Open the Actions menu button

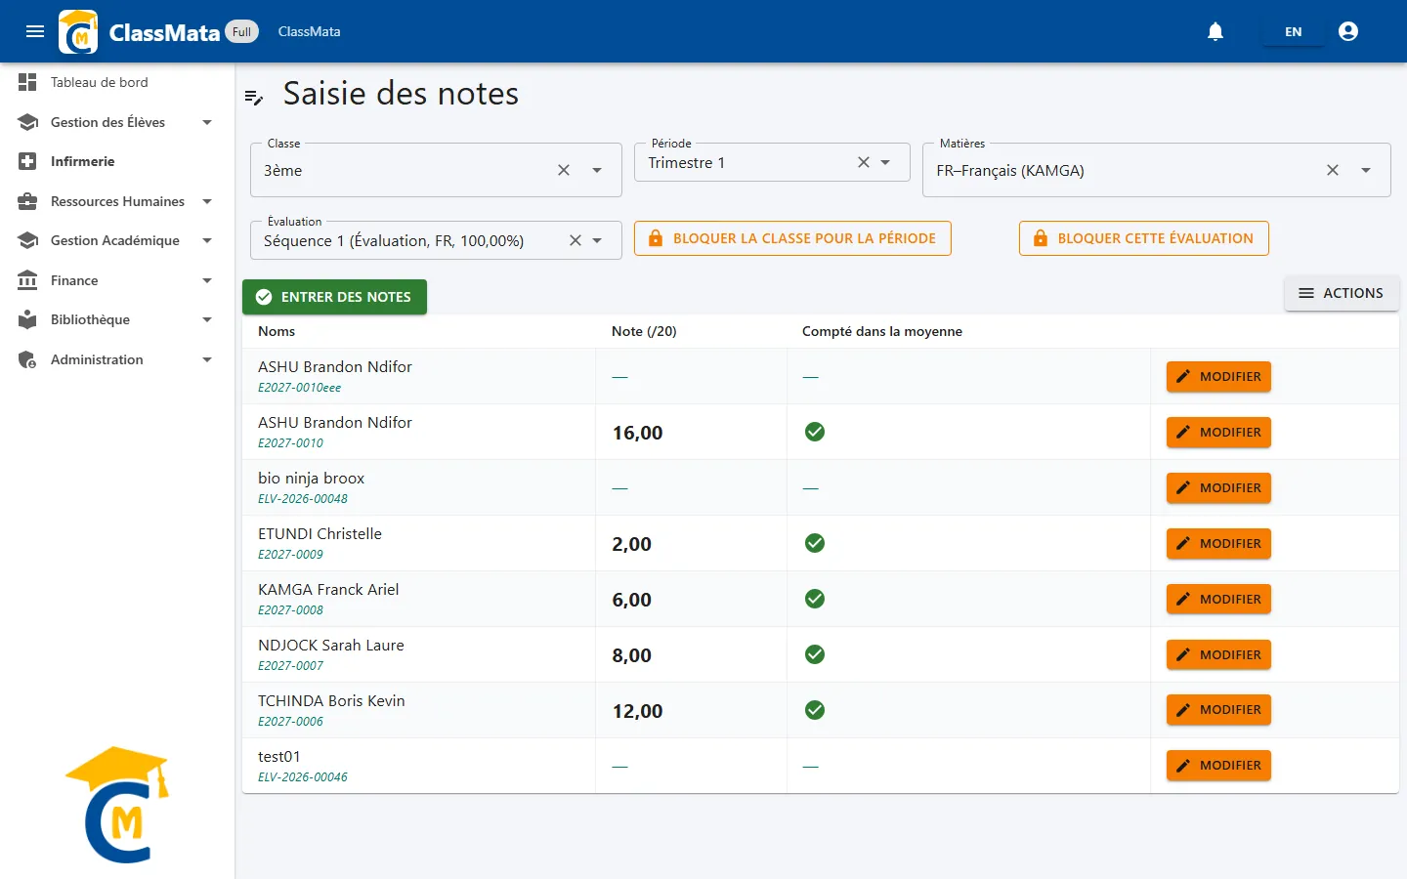click(x=1342, y=293)
